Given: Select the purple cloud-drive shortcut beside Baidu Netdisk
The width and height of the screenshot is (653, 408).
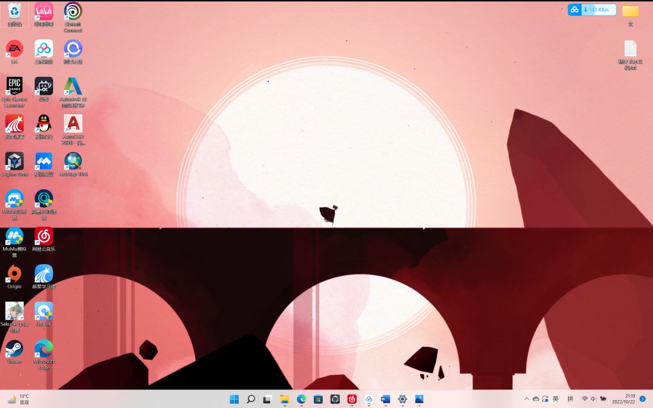Looking at the screenshot, I should 73,53.
